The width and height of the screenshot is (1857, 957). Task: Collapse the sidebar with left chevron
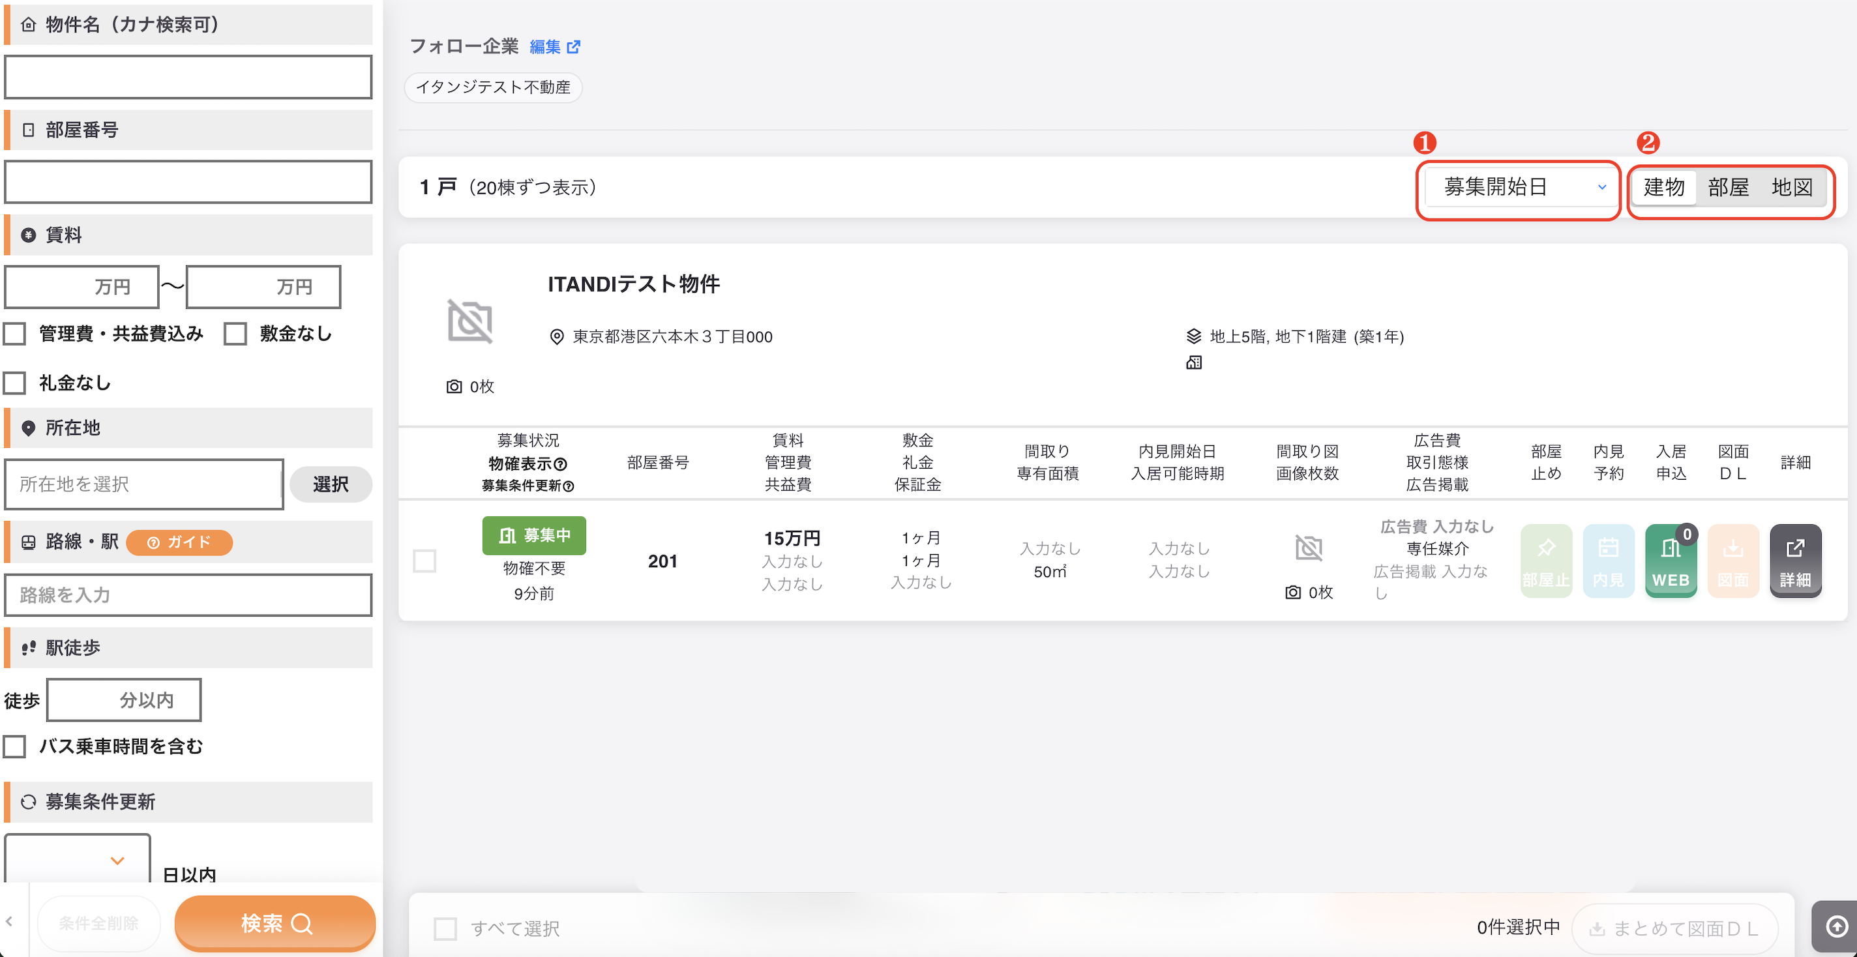point(9,921)
